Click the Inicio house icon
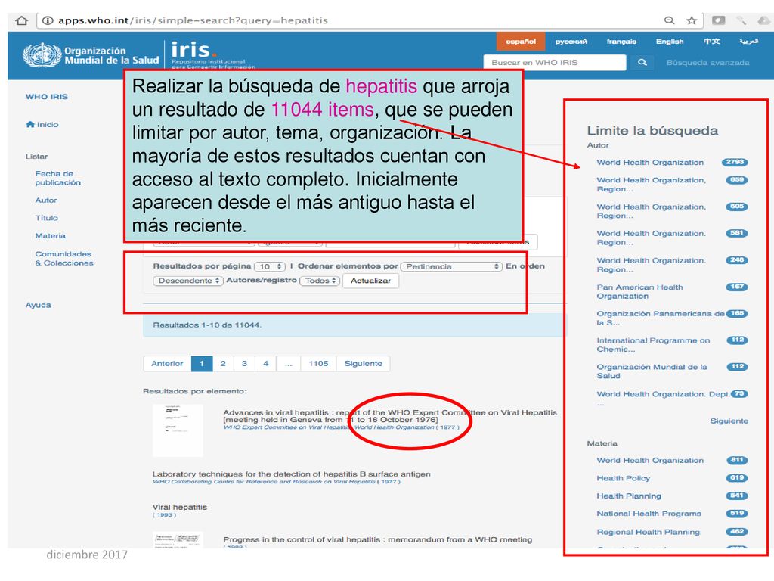The width and height of the screenshot is (774, 581). [x=30, y=125]
